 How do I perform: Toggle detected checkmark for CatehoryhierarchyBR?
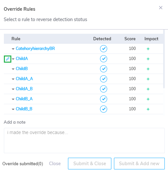(104, 49)
